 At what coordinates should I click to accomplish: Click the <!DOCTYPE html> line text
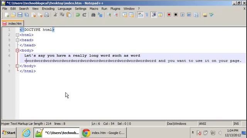pos(37,30)
